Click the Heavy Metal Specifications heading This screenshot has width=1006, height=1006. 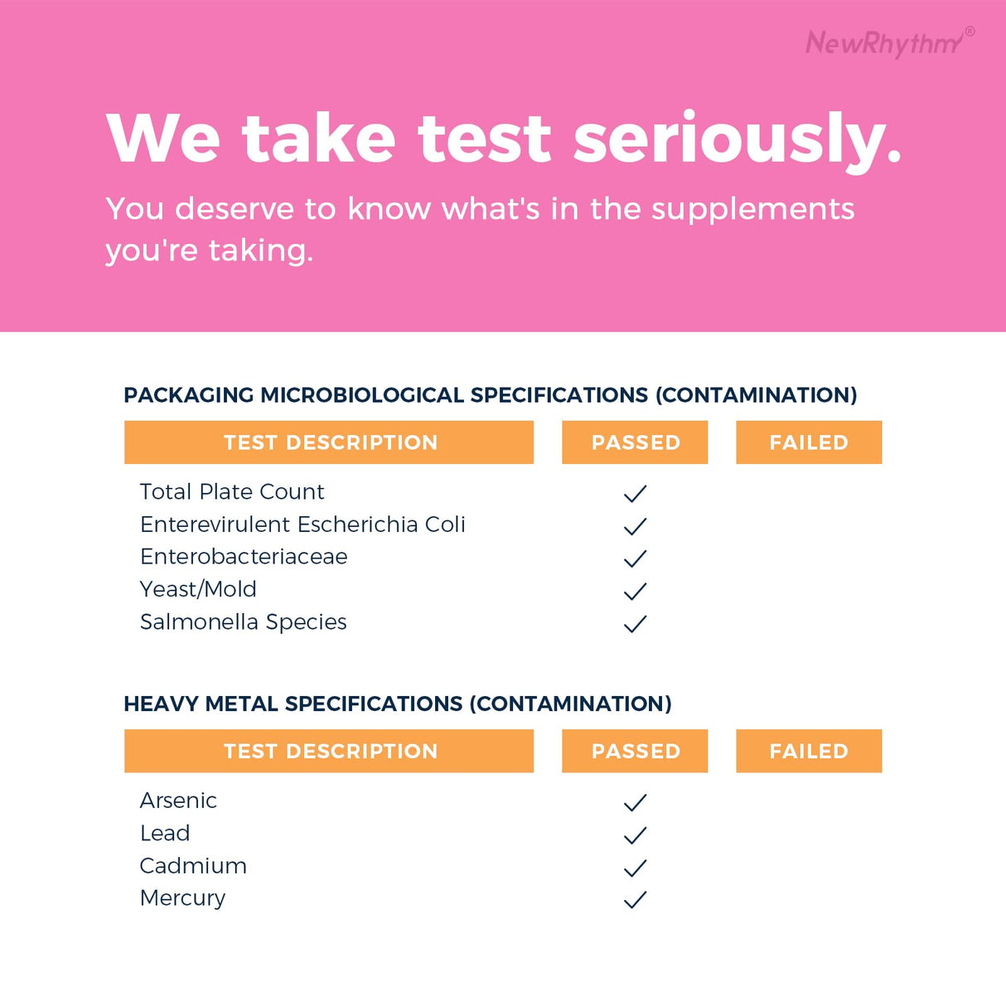coord(397,704)
